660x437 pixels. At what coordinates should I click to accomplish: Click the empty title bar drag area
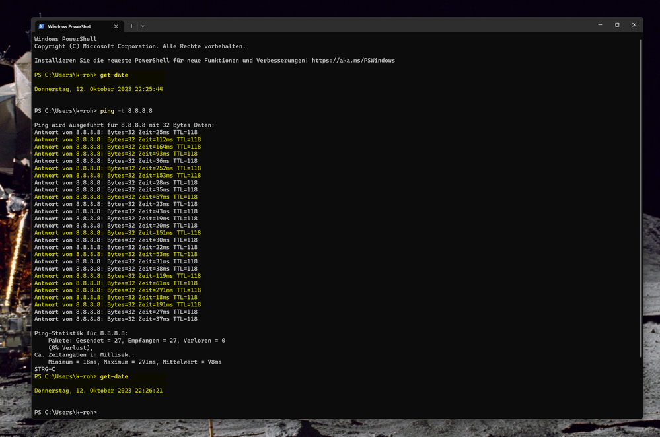(x=363, y=25)
